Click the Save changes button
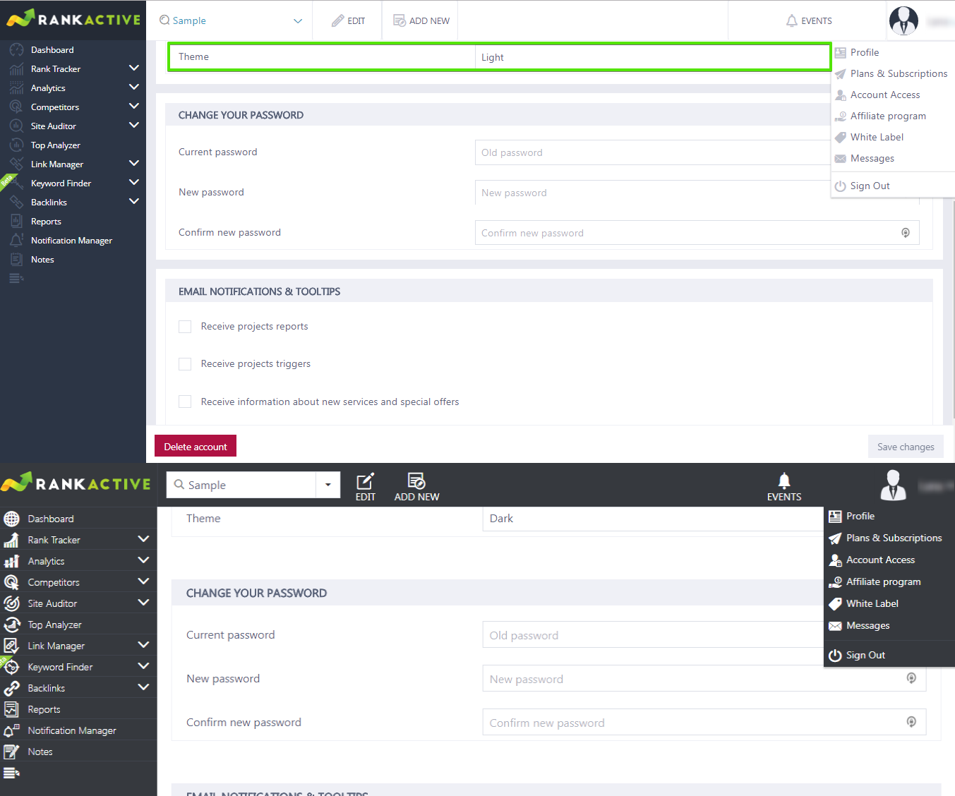Screen dimensions: 955x796 coord(906,447)
